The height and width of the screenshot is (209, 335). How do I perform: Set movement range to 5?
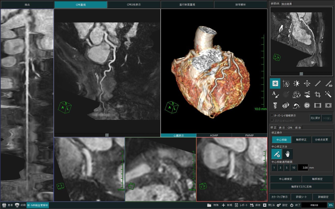(287, 167)
